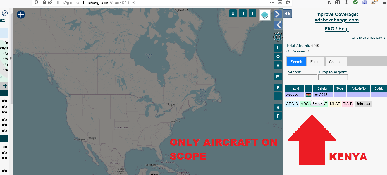The width and height of the screenshot is (387, 175).
Task: Click the L map button
Action: [278, 48]
